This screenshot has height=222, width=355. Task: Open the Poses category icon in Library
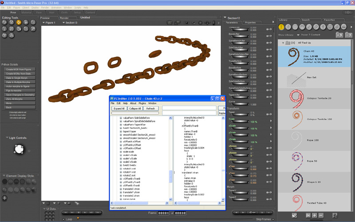click(288, 27)
